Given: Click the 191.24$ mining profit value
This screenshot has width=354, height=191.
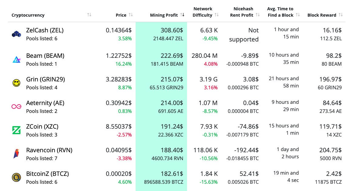Looking at the screenshot, I should coord(172,127).
